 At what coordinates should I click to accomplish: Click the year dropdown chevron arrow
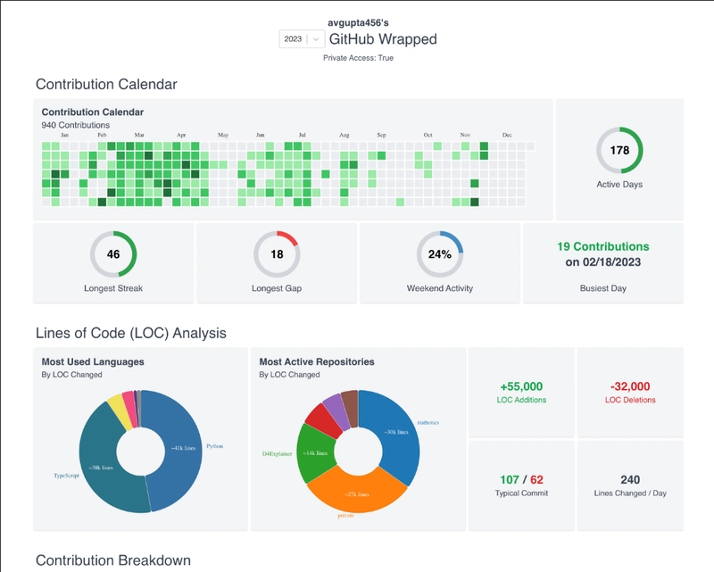[x=316, y=39]
